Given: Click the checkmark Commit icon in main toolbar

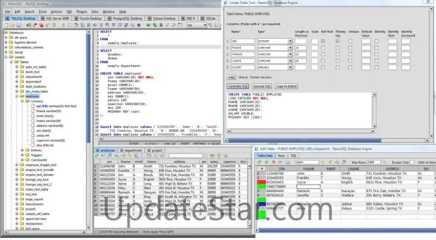Looking at the screenshot, I should pos(167,25).
